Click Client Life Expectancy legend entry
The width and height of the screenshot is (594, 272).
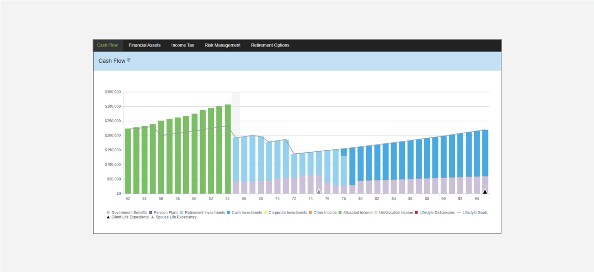click(130, 217)
